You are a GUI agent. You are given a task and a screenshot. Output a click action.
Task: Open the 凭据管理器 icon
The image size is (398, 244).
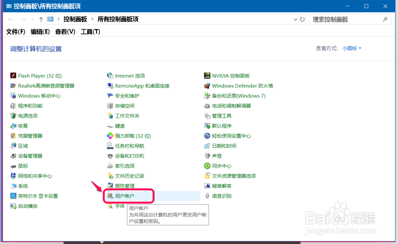pyautogui.click(x=13, y=136)
